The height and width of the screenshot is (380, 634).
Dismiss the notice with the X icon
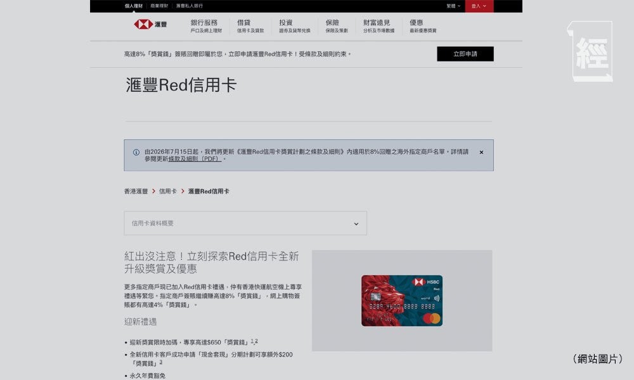point(481,152)
